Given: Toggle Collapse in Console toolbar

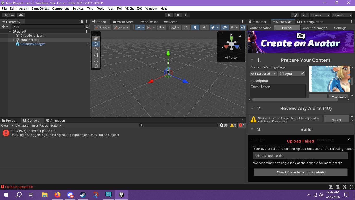Looking at the screenshot, I should [22, 125].
